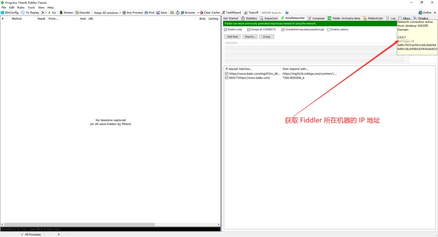Click the blue help icon
The width and height of the screenshot is (438, 237).
(x=287, y=13)
